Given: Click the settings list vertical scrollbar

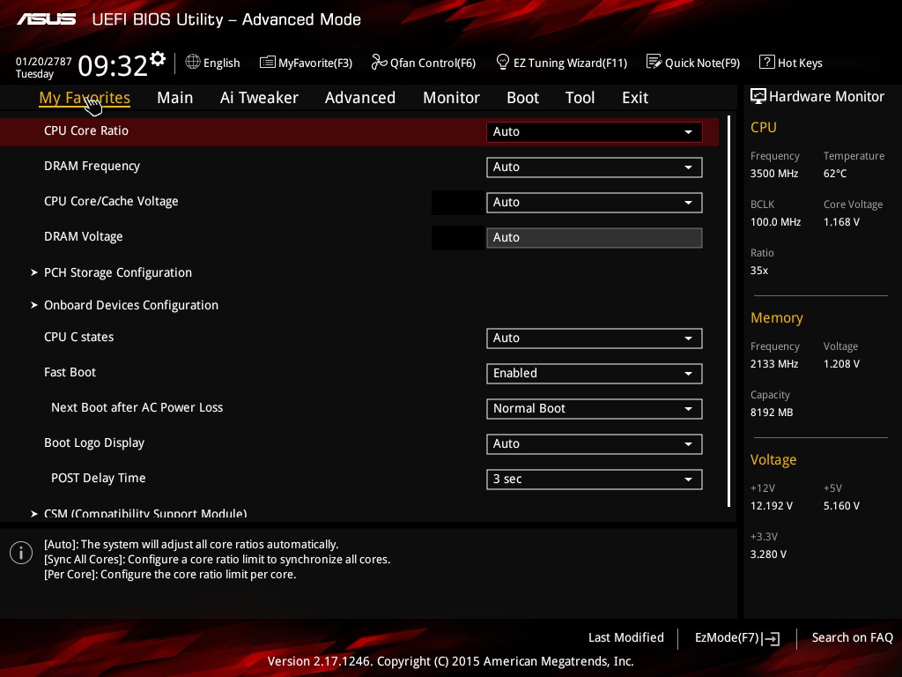Looking at the screenshot, I should coord(728,311).
